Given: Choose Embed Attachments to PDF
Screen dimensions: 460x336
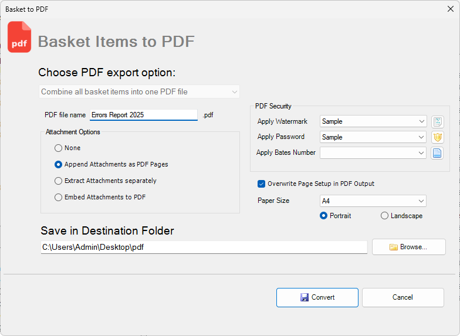Looking at the screenshot, I should pos(58,198).
